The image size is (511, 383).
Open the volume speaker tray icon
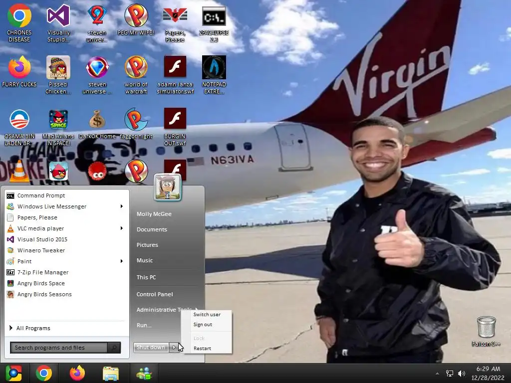462,374
